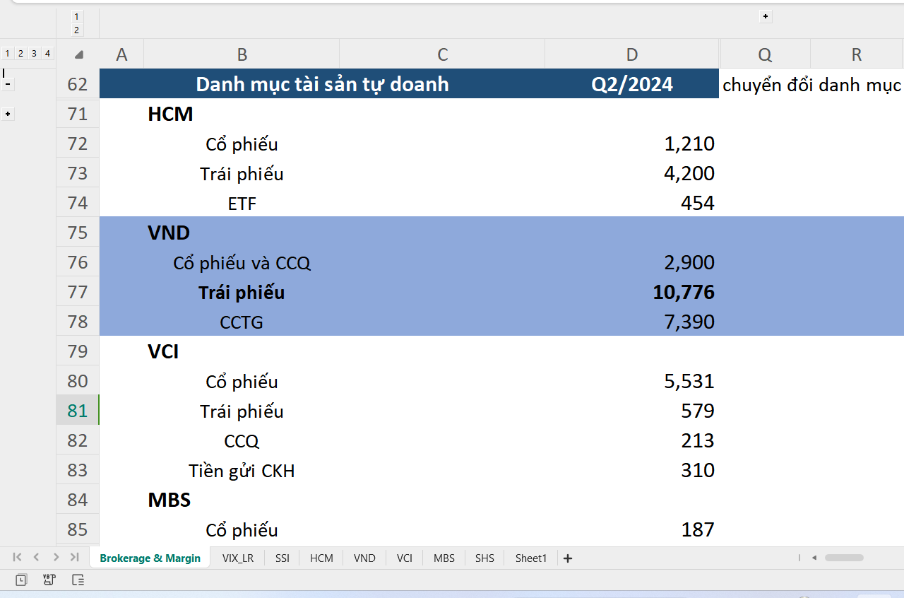Switch to the VIX_LR sheet tab
Screen dimensions: 904x598
point(238,558)
